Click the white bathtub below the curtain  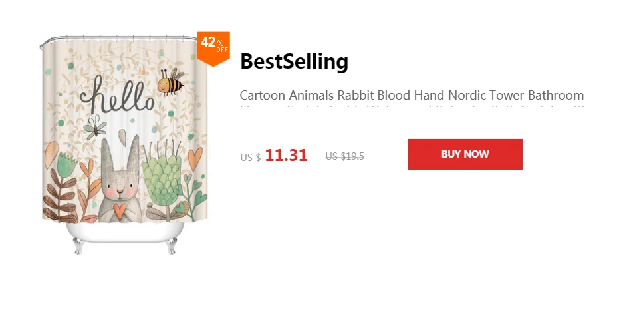coord(125,235)
